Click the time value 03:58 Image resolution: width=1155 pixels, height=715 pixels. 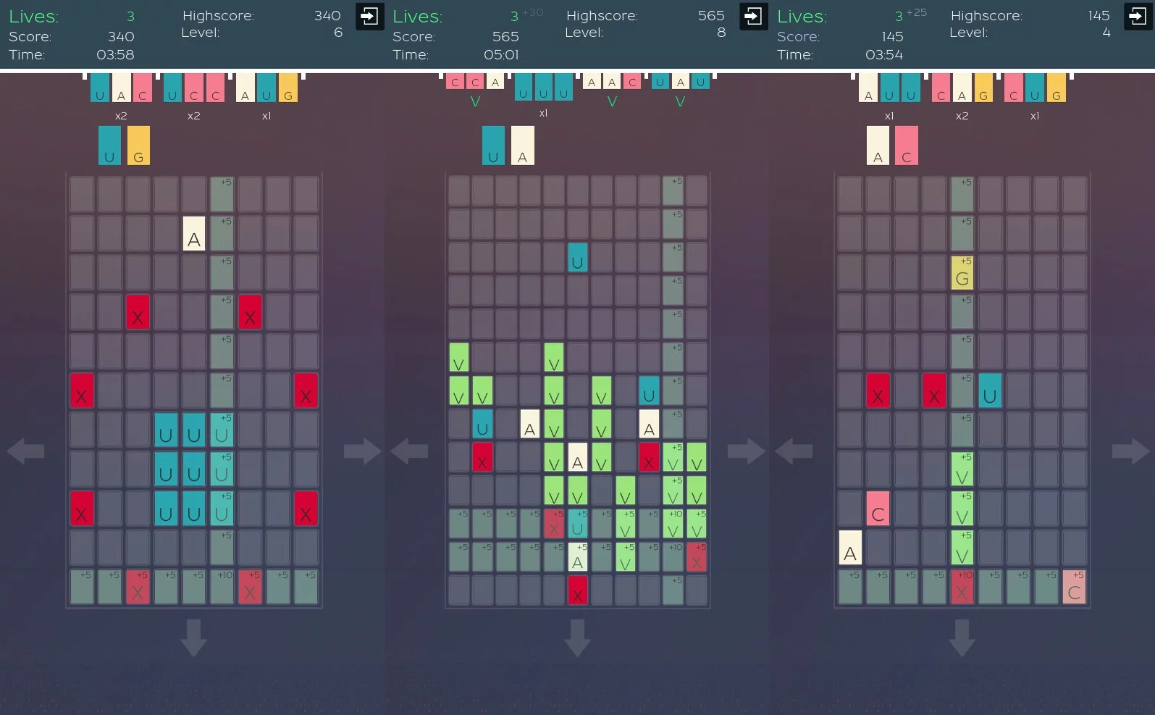point(115,54)
